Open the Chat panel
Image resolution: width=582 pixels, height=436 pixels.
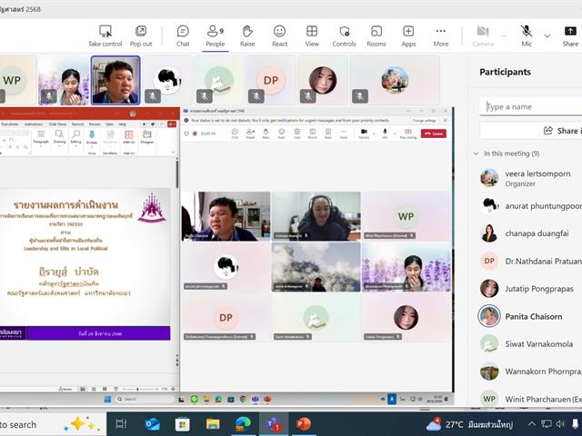pos(183,35)
